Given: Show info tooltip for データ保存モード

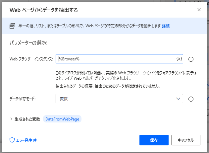Looking at the screenshot, I should point(191,99).
